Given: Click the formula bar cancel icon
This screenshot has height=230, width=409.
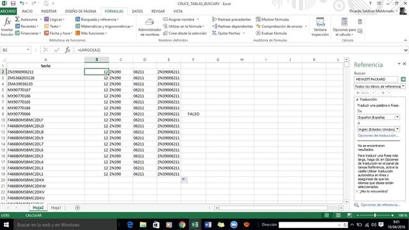Looking at the screenshot, I should click(x=45, y=50).
